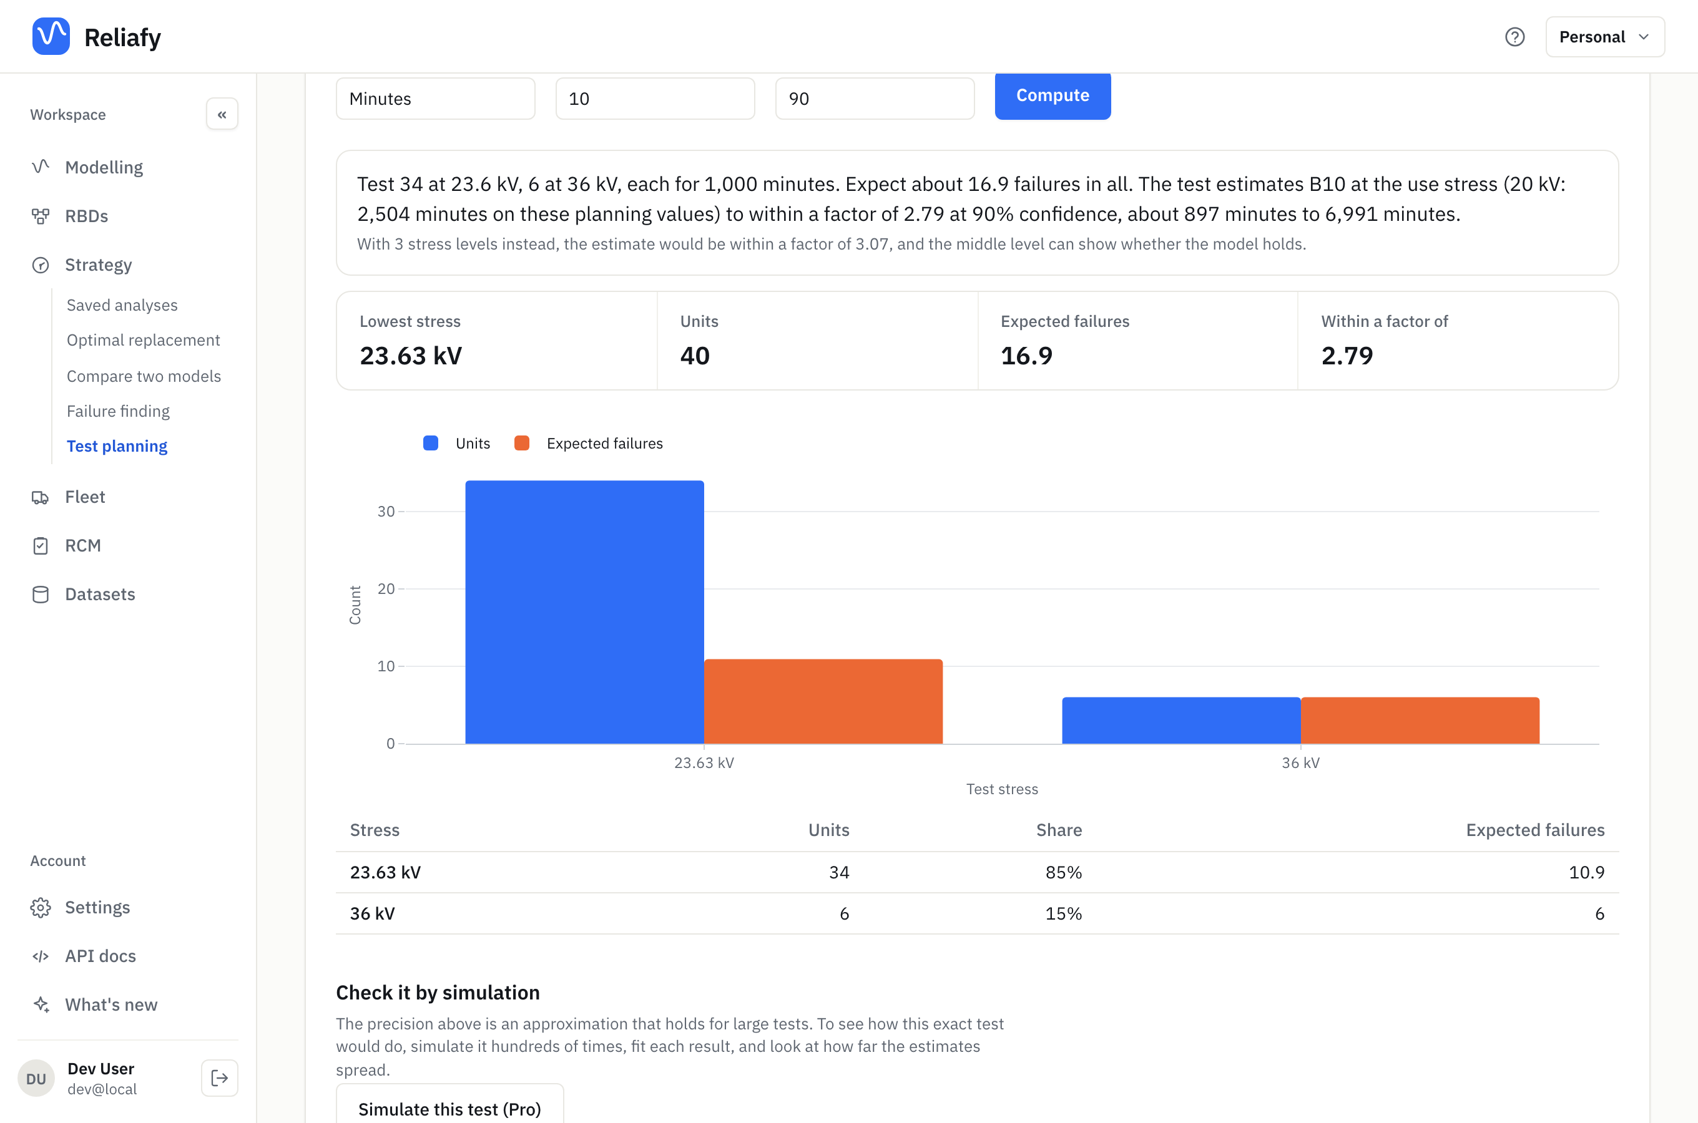Open the Datasets section label
1698x1123 pixels.
(101, 594)
